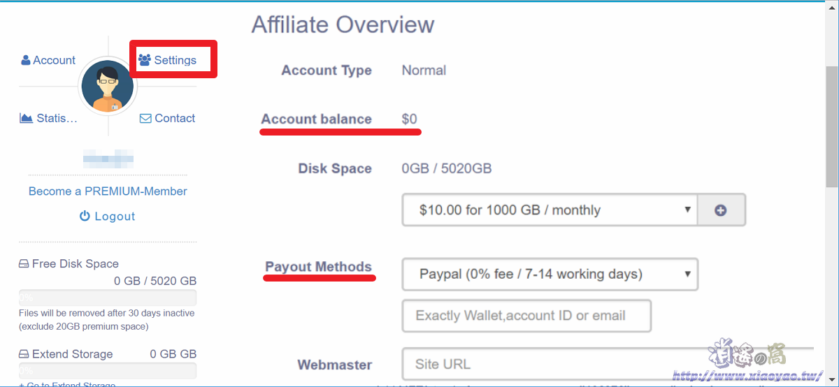Click the Statistics chart icon

click(27, 118)
